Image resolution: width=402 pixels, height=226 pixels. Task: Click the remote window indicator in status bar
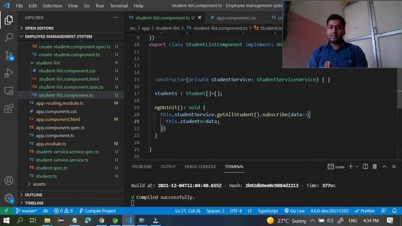coord(6,211)
